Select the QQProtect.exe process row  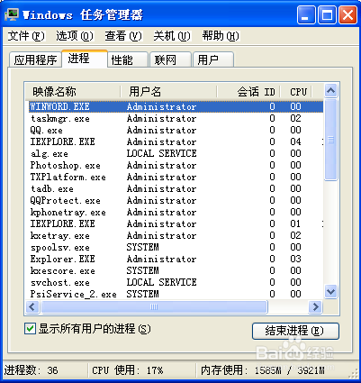[x=176, y=200]
